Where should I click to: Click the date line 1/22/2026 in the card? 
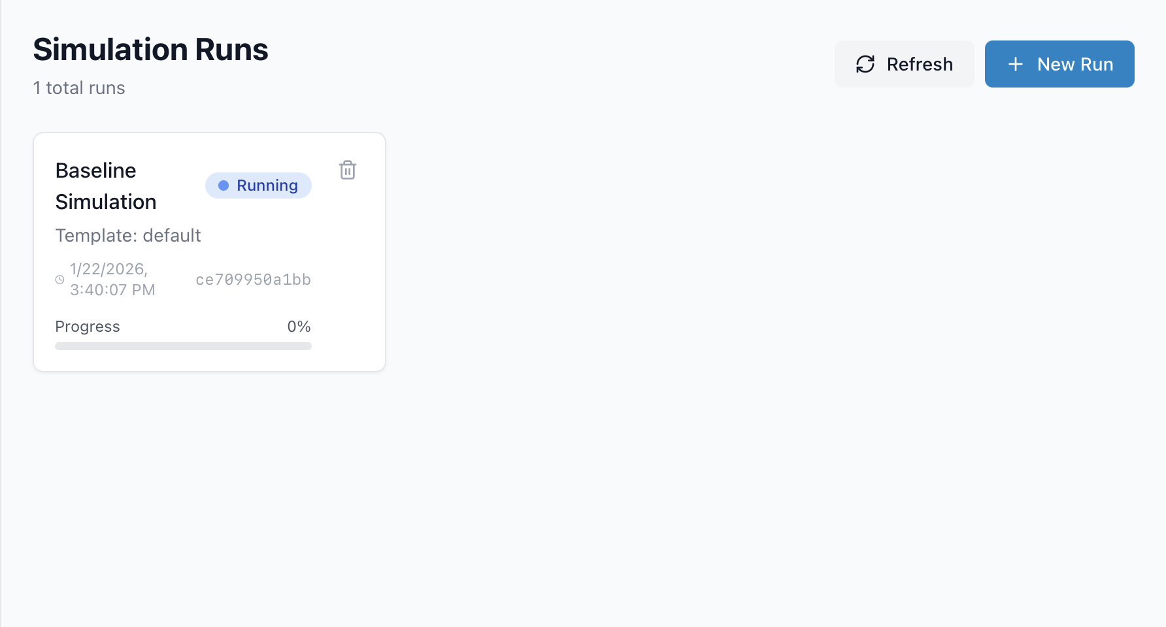click(x=108, y=269)
